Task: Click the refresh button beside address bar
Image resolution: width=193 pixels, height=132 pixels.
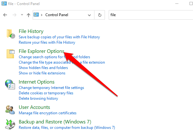Action: pyautogui.click(x=100, y=15)
